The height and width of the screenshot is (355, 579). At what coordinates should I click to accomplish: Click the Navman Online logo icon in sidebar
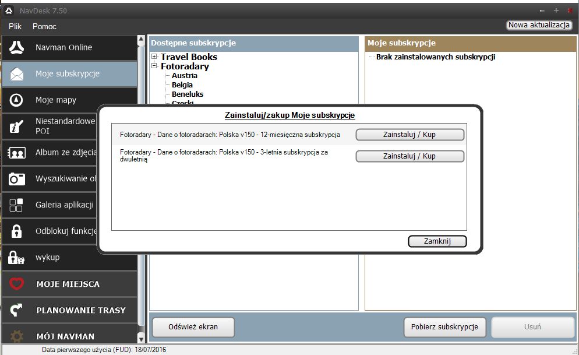point(17,48)
